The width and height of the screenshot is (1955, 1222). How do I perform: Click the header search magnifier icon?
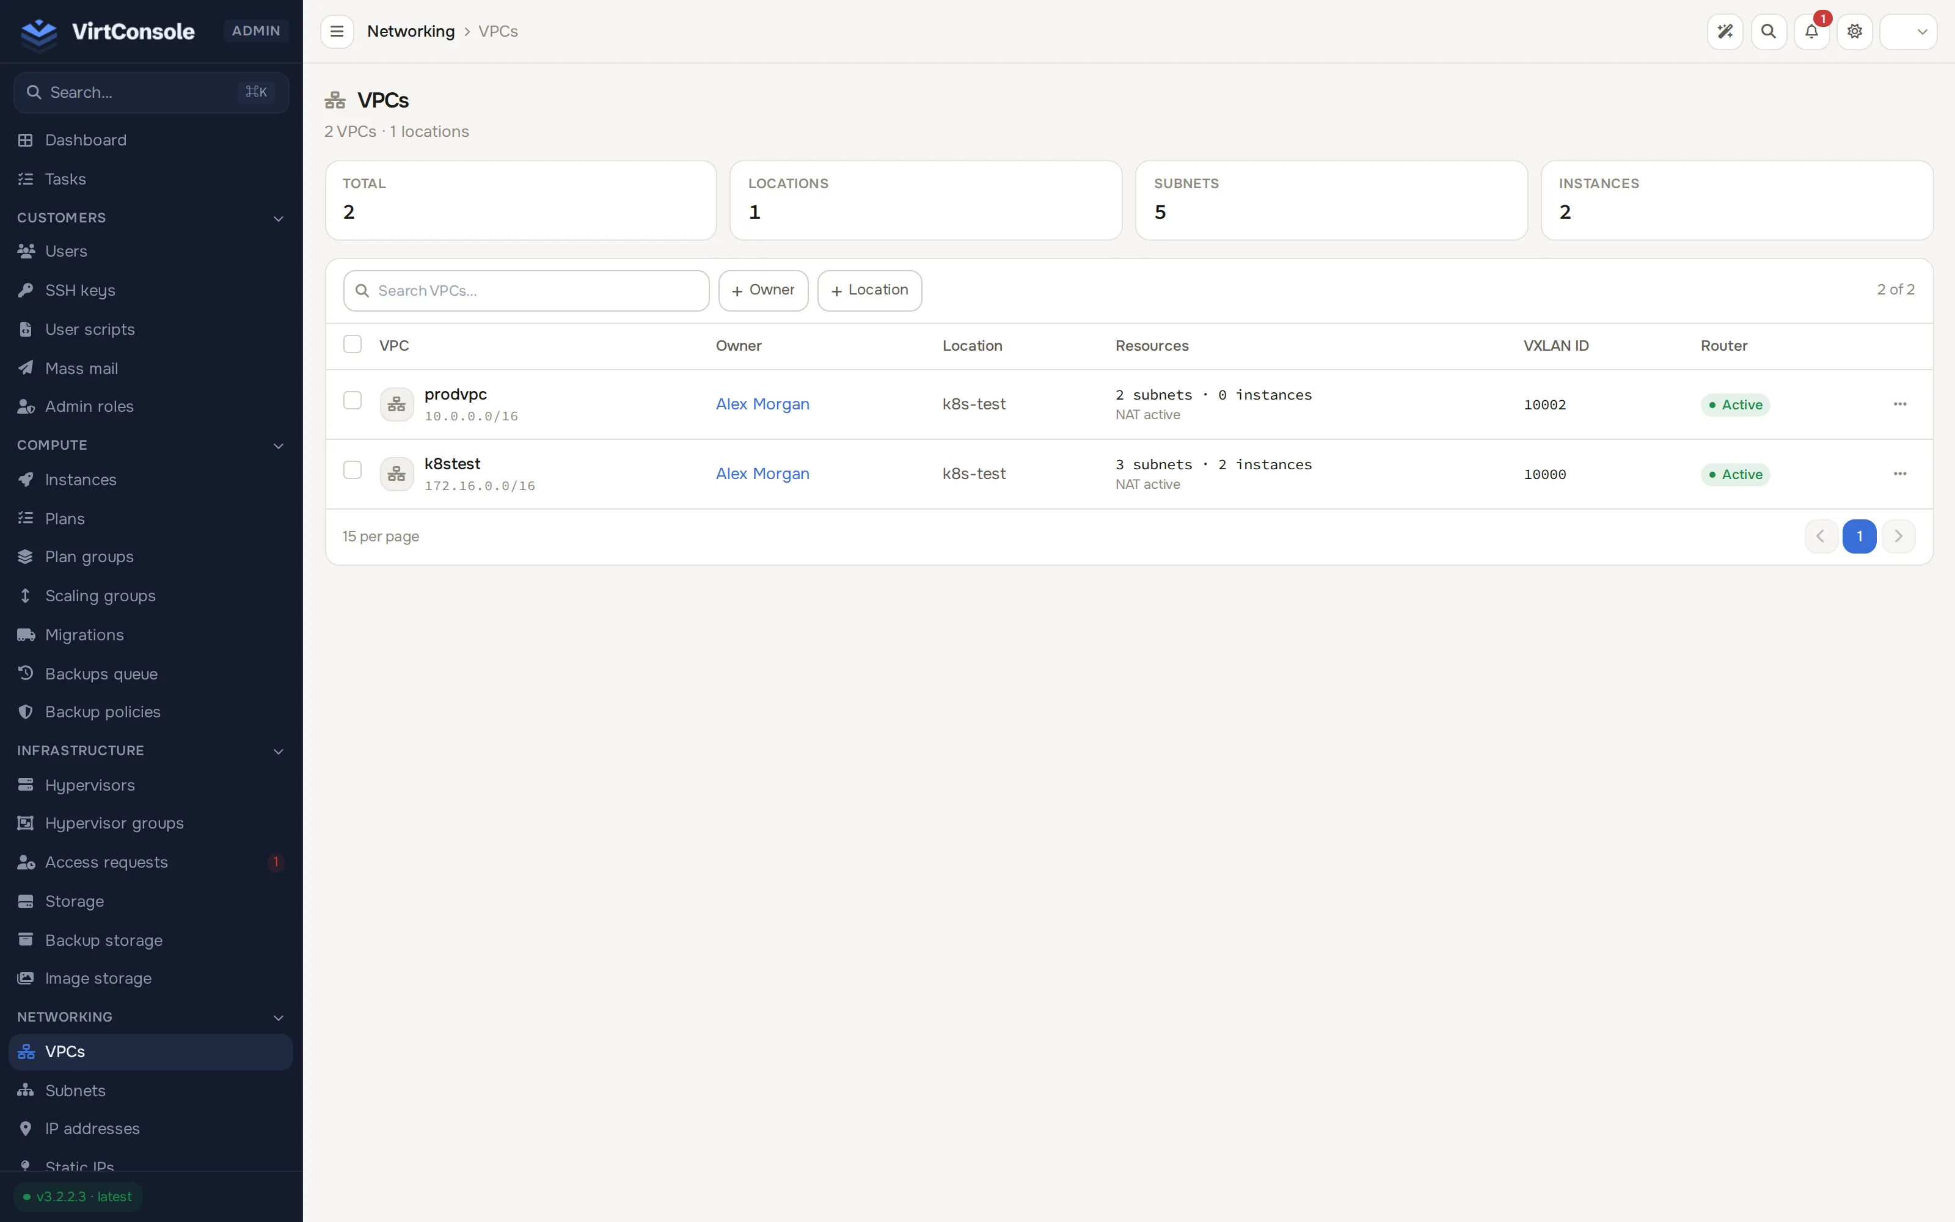click(1769, 32)
